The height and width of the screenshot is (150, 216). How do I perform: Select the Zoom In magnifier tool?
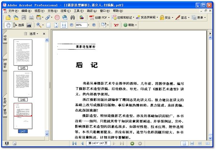click(x=39, y=25)
